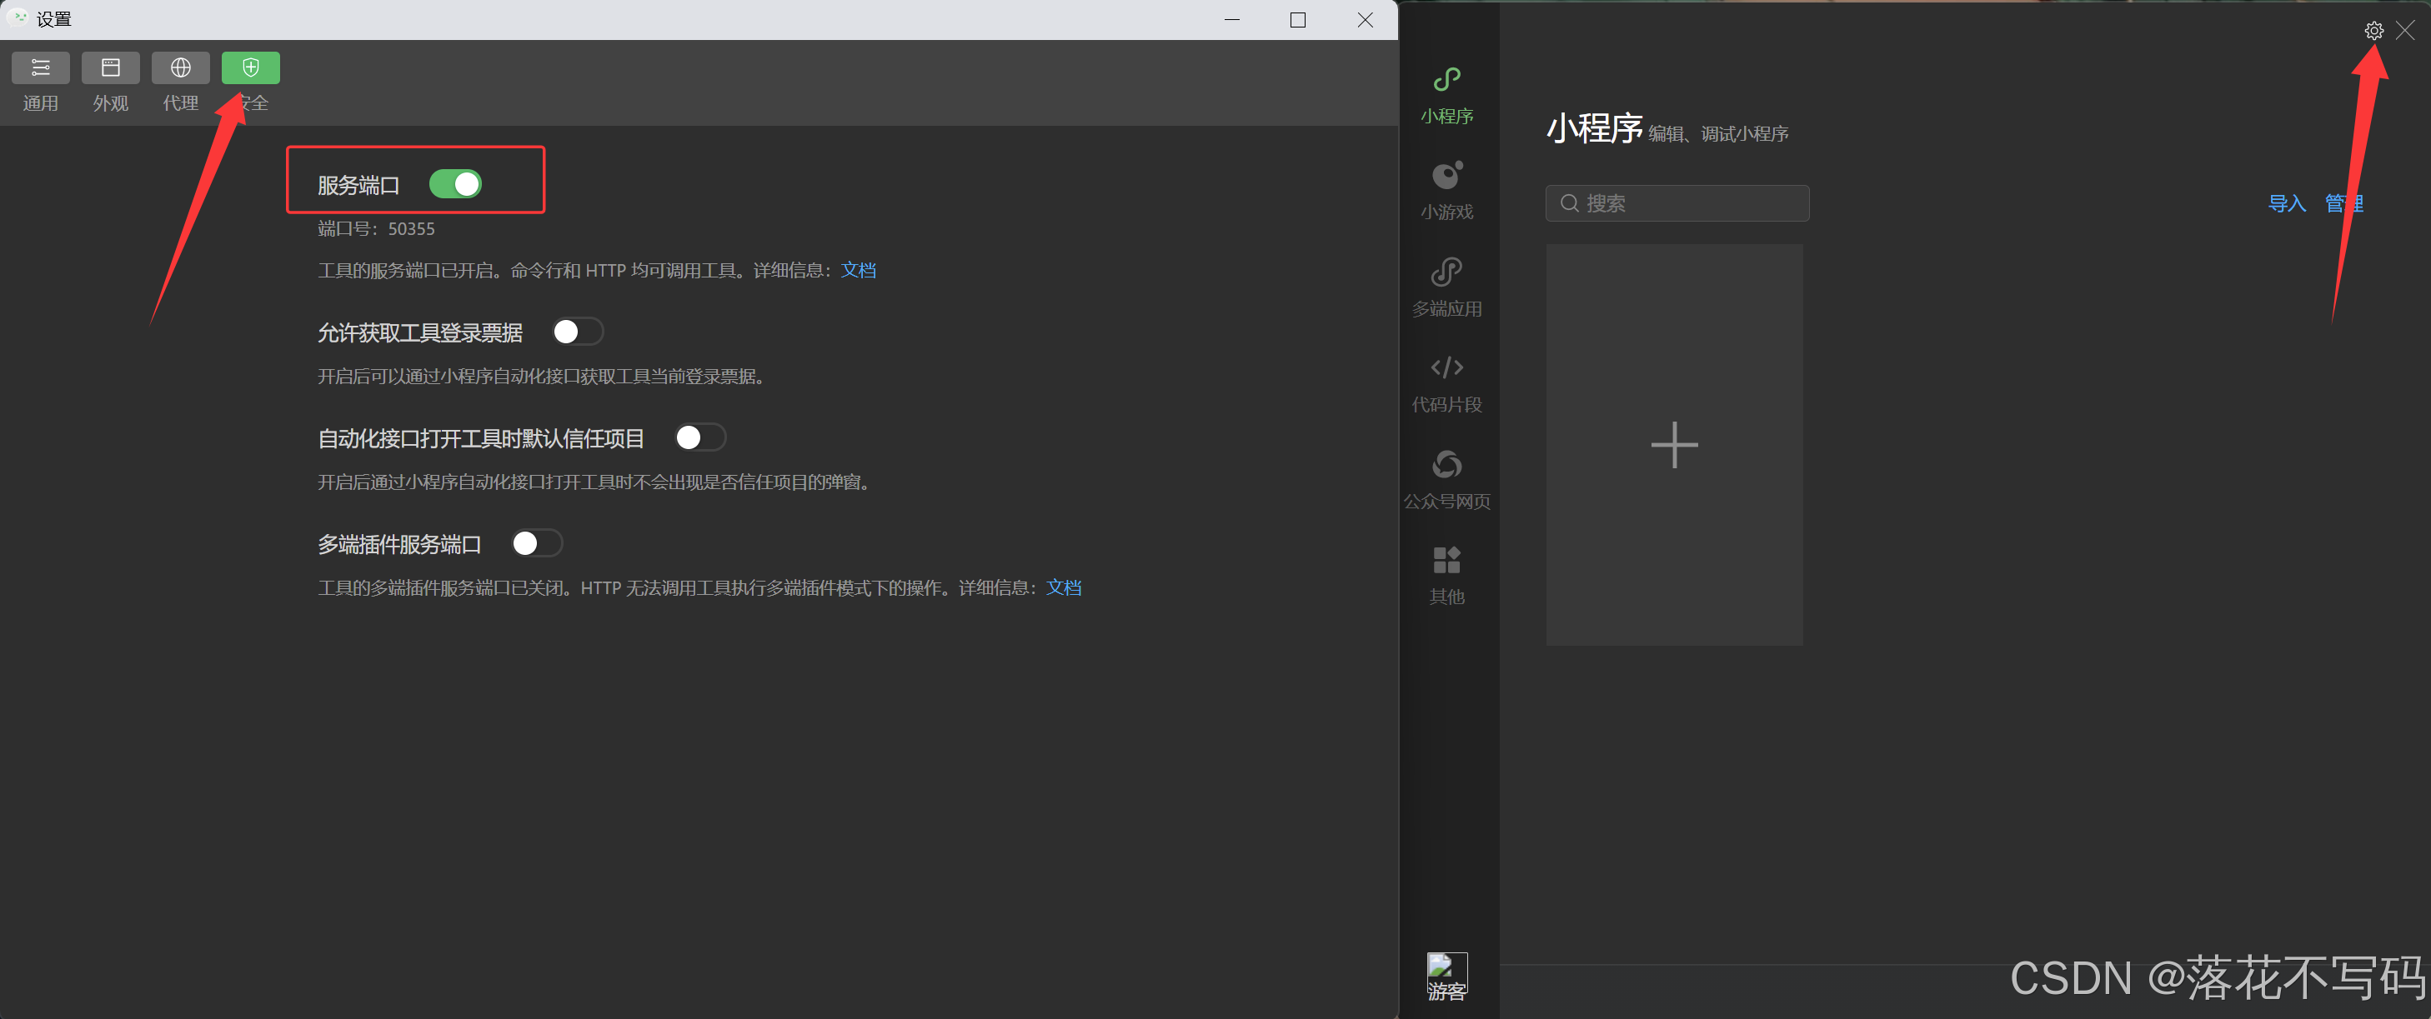Turn off the 服务端口 toggle
This screenshot has width=2431, height=1019.
(x=455, y=184)
